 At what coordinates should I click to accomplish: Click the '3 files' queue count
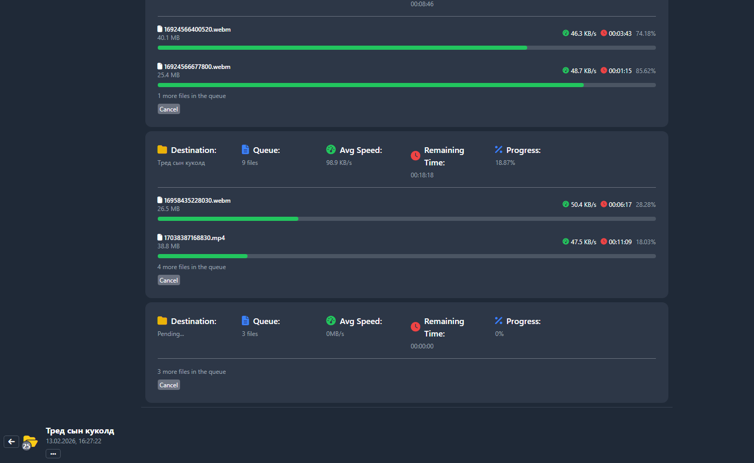pyautogui.click(x=250, y=334)
